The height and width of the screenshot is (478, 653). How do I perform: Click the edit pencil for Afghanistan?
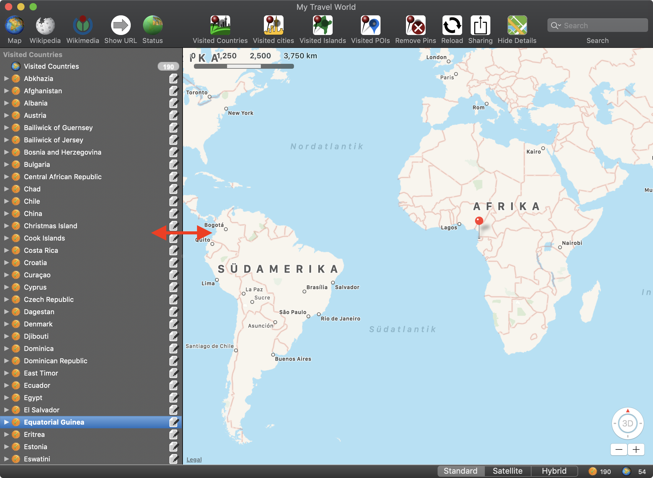coord(174,91)
